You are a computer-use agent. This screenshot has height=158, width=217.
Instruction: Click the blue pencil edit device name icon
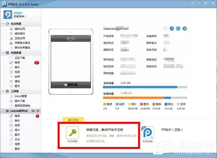(x=172, y=29)
